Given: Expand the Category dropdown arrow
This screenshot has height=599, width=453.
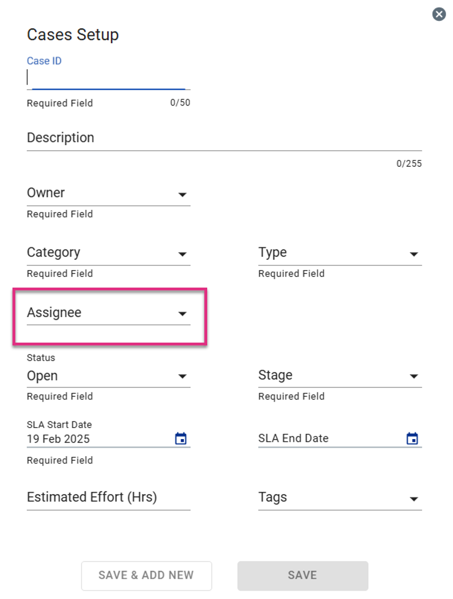Looking at the screenshot, I should click(x=182, y=255).
